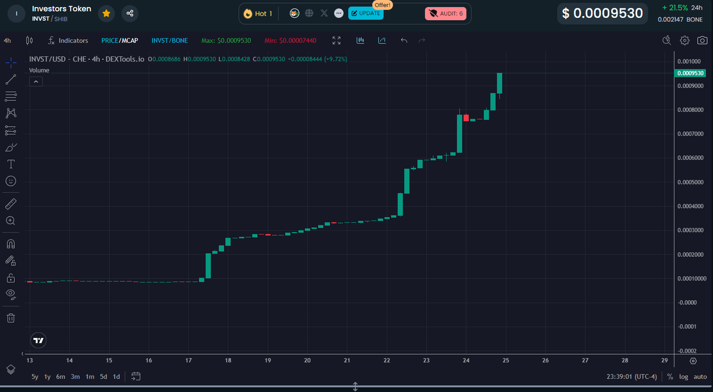
Task: Click the Hot 1 ranking badge
Action: click(x=258, y=13)
